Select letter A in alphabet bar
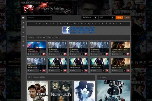Screen dimensions: 152x101 36,24
